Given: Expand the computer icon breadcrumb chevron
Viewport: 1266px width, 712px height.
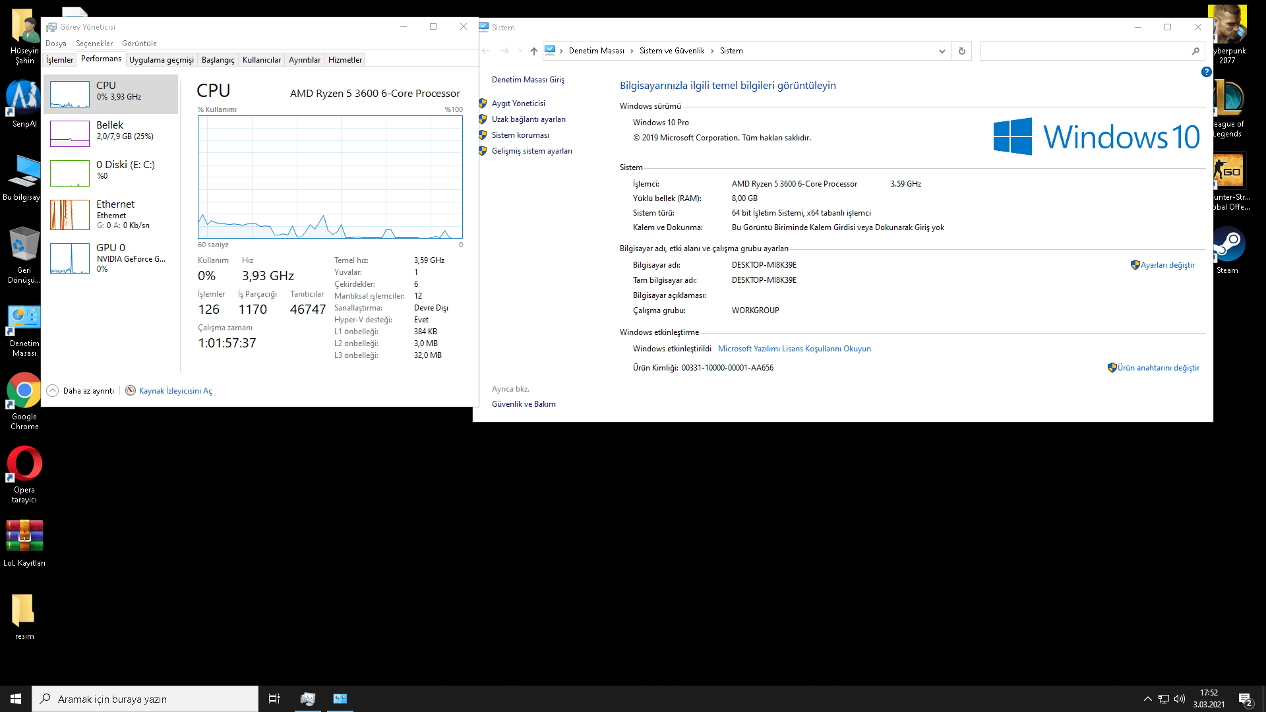Looking at the screenshot, I should (562, 51).
